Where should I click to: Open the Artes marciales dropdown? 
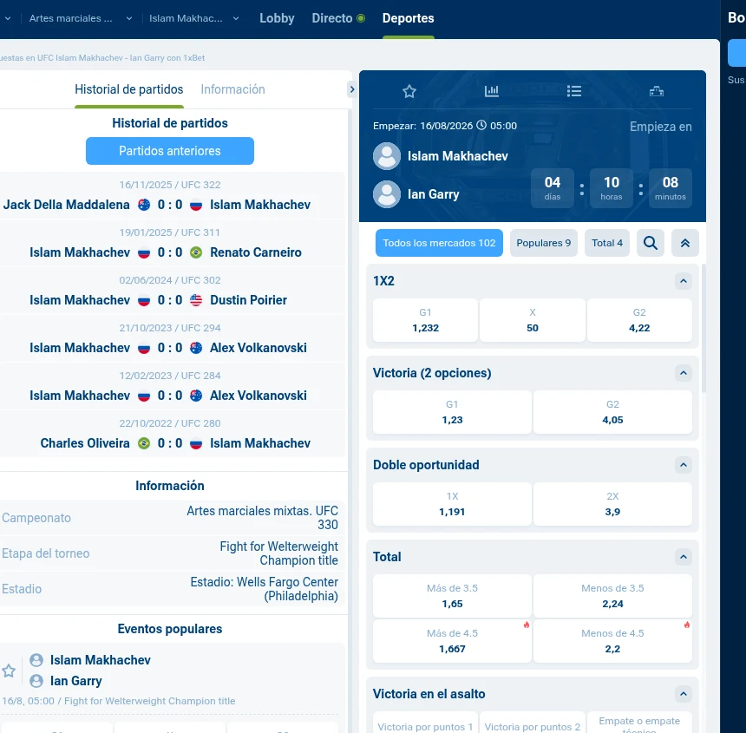pos(81,18)
